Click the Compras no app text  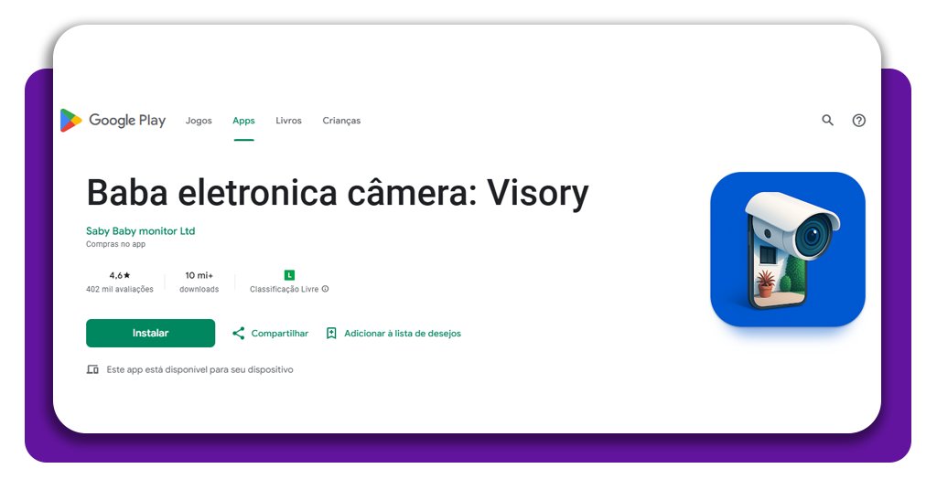click(116, 244)
